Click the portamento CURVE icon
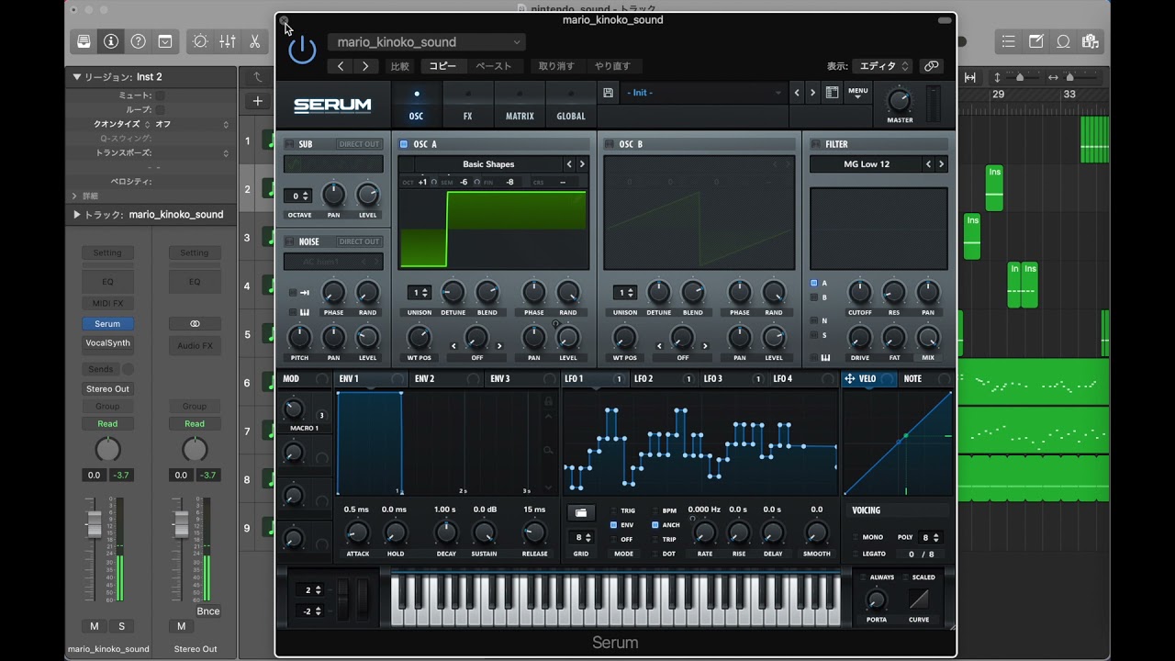 coord(919,599)
